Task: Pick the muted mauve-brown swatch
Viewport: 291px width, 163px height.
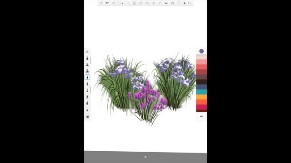Action: [x=201, y=77]
